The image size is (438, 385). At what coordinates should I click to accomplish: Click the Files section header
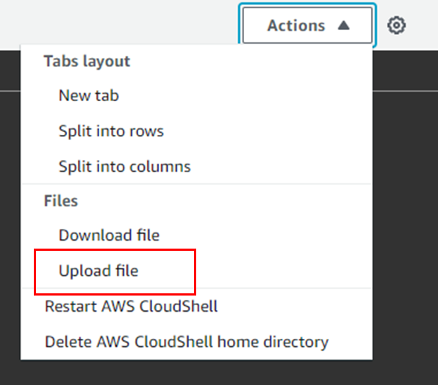(x=61, y=201)
